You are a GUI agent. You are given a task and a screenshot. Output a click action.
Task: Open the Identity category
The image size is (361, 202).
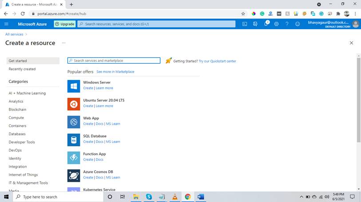point(15,158)
